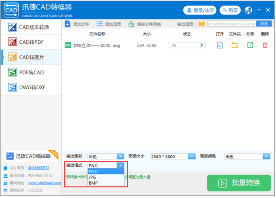Choose JPG in the format list
Viewport: 276px width, 198px height.
pos(106,177)
